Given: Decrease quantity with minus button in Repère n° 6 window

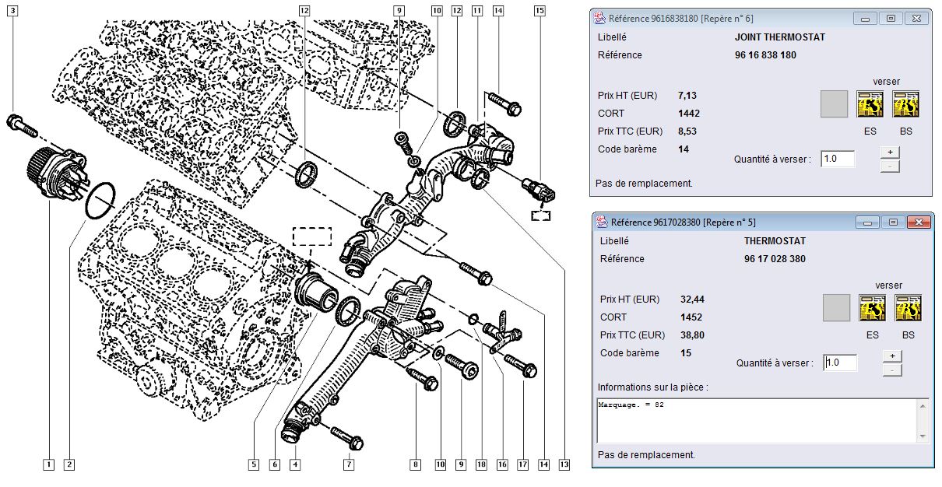Looking at the screenshot, I should tap(890, 165).
